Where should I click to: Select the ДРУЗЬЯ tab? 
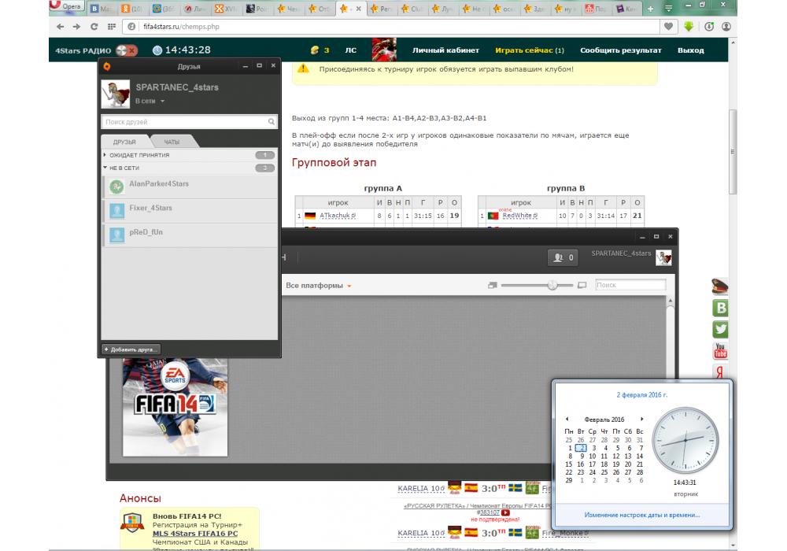124,142
